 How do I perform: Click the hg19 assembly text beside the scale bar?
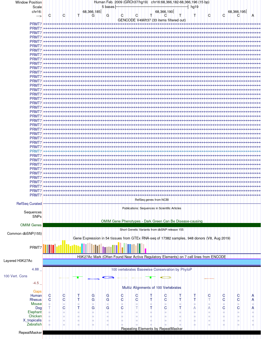coord(195,7)
